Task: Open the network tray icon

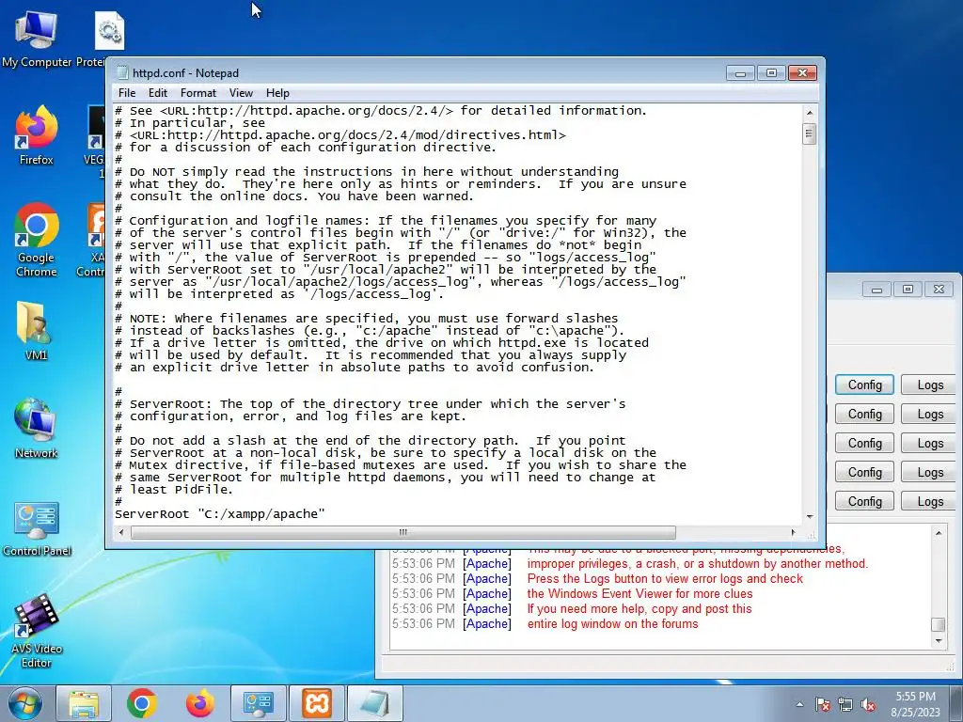Action: tap(845, 704)
